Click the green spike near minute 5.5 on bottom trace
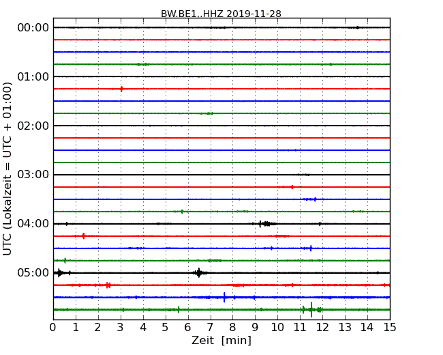Screen dimensions: 443x355 click(x=179, y=309)
